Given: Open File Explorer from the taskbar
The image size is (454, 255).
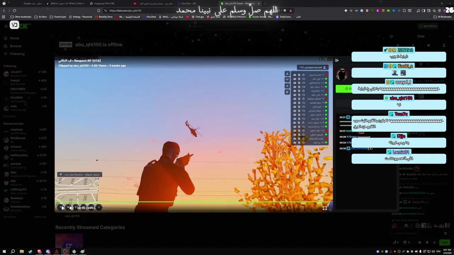Looking at the screenshot, I should 22,251.
